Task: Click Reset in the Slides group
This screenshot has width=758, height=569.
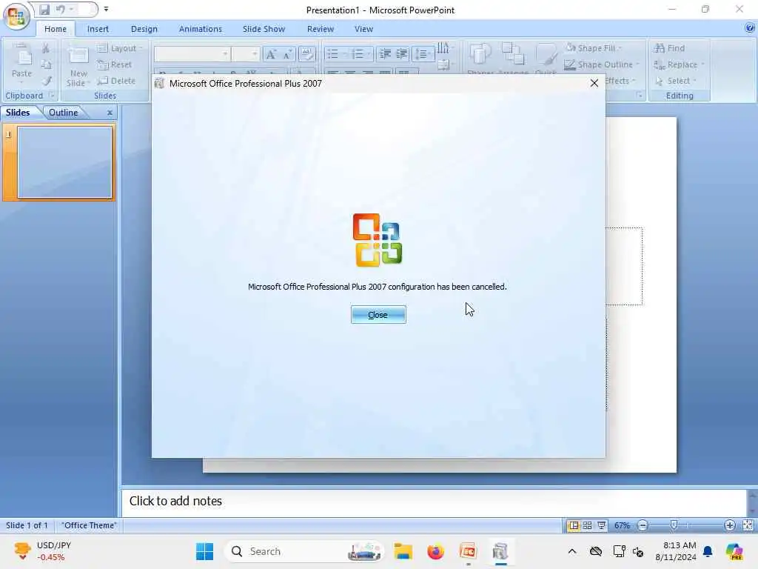Action: 114,64
